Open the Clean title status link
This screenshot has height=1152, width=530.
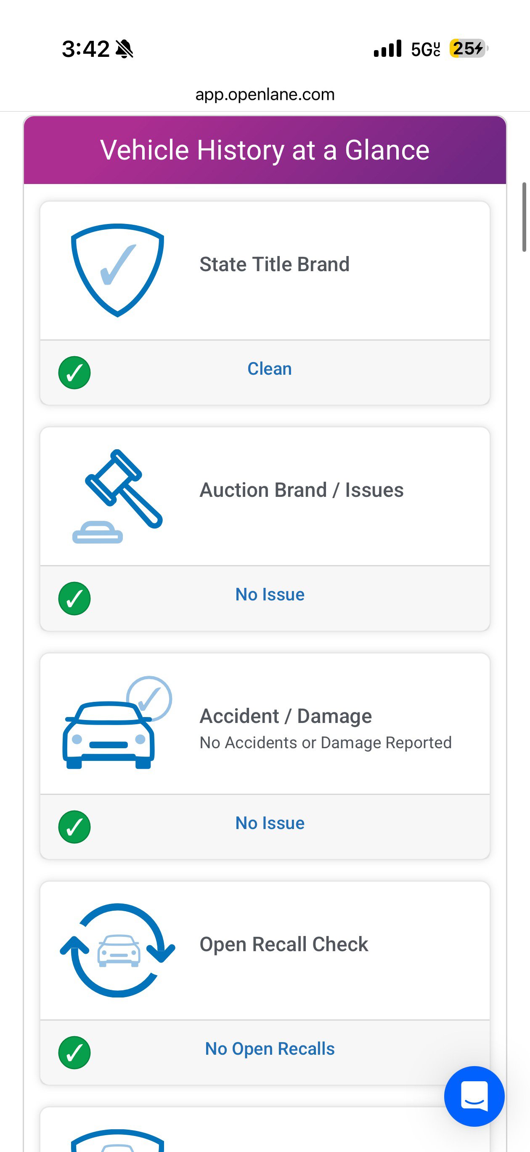tap(270, 369)
